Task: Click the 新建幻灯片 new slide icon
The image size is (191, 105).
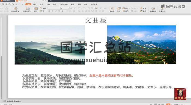Action: click(x=28, y=8)
